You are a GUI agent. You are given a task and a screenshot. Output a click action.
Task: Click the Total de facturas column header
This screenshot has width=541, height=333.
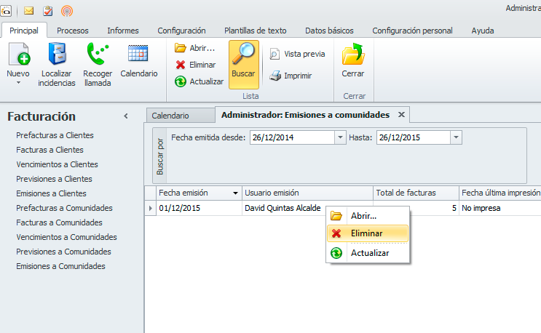(416, 193)
